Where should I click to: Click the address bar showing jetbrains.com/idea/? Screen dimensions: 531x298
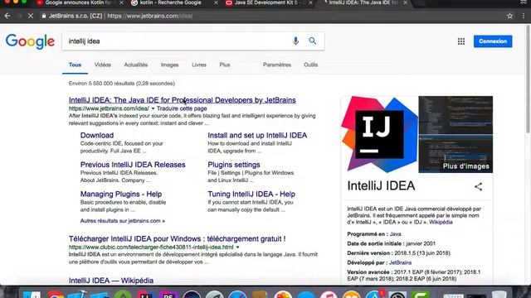(x=271, y=16)
